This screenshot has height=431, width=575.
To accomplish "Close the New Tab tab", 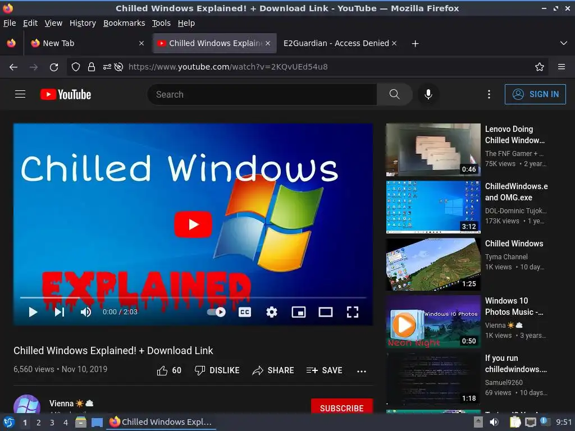I will tap(142, 43).
